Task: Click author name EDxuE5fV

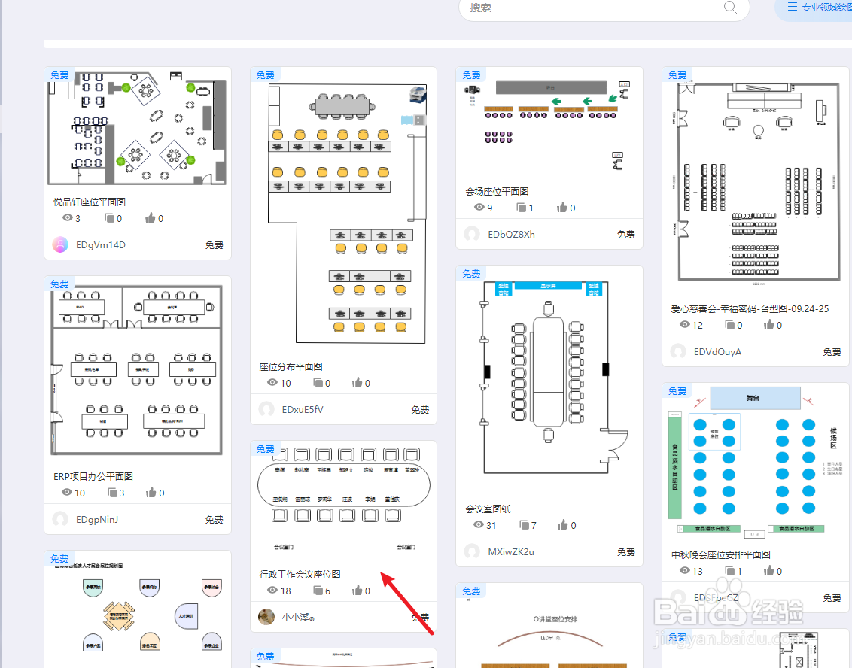Action: click(302, 409)
